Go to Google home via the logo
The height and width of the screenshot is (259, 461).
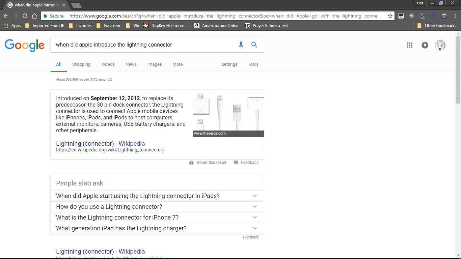click(25, 45)
